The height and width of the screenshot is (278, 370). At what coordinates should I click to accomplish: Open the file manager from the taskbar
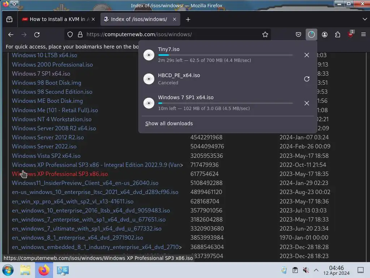click(25, 270)
